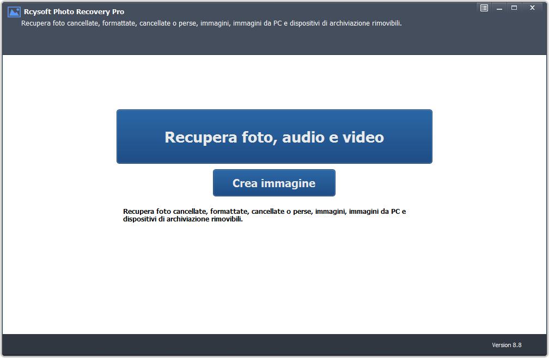Click the 'Version 8.8' label

tap(507, 345)
